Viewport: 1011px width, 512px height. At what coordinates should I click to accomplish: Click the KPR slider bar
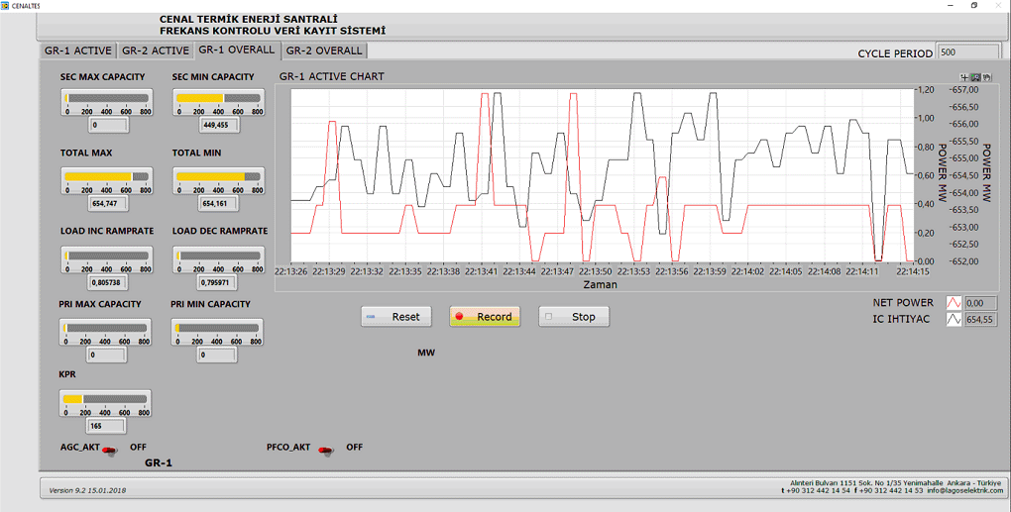click(x=106, y=399)
